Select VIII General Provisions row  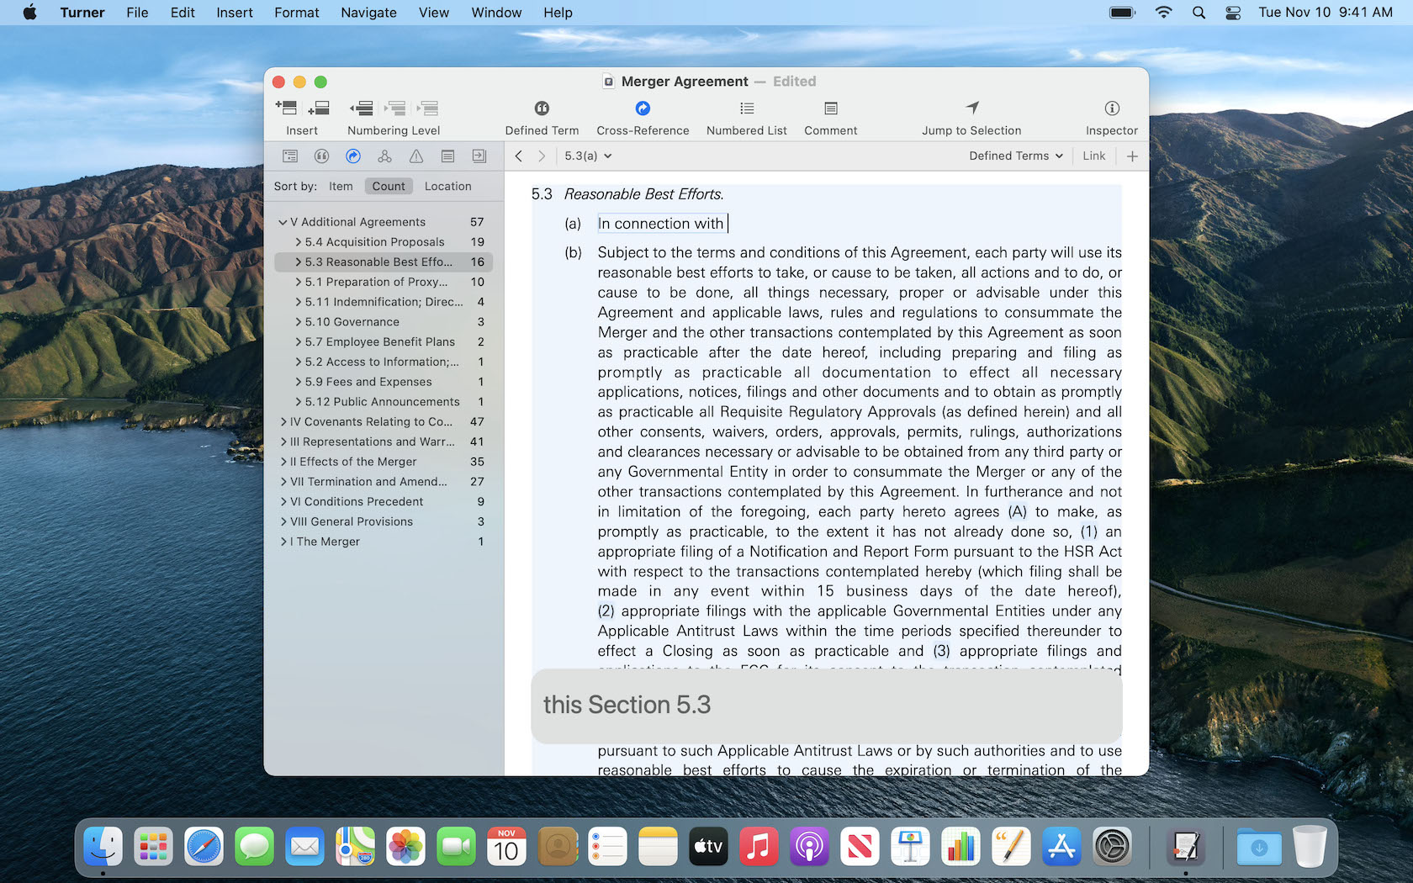[384, 521]
